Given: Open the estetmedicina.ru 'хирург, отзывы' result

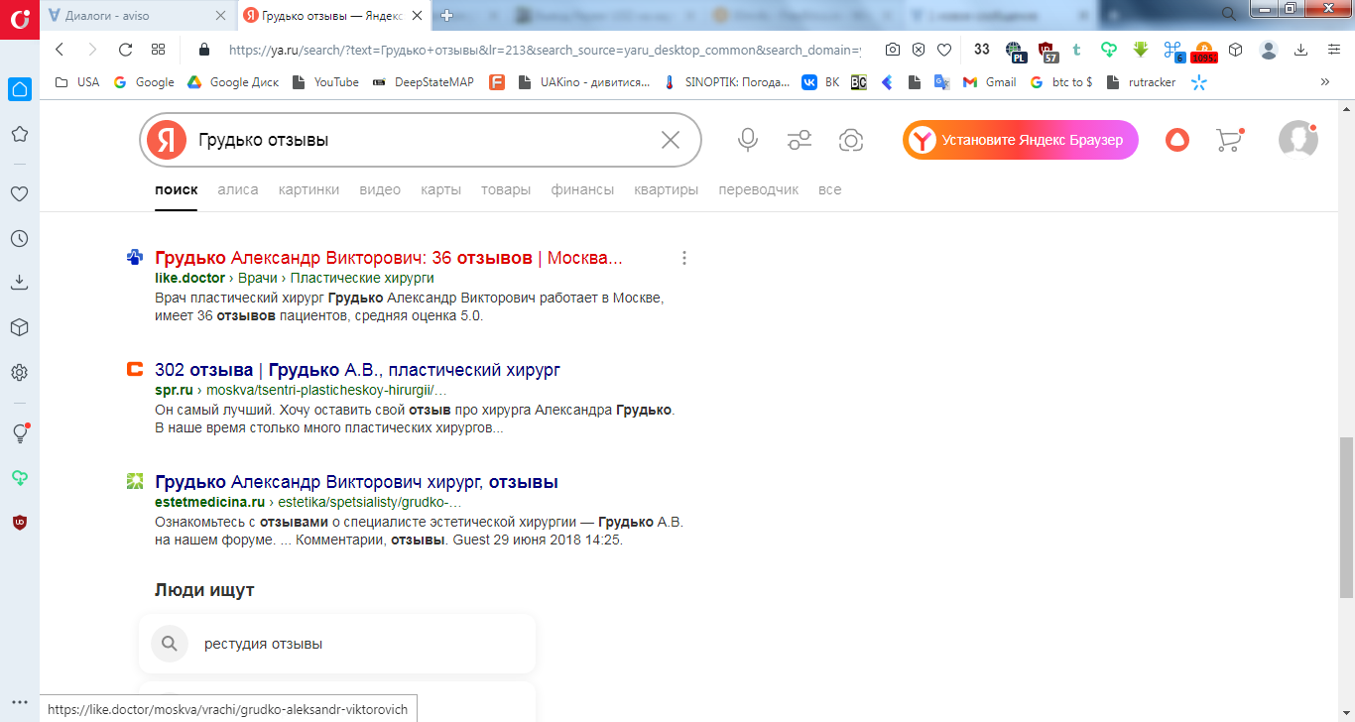Looking at the screenshot, I should 357,482.
